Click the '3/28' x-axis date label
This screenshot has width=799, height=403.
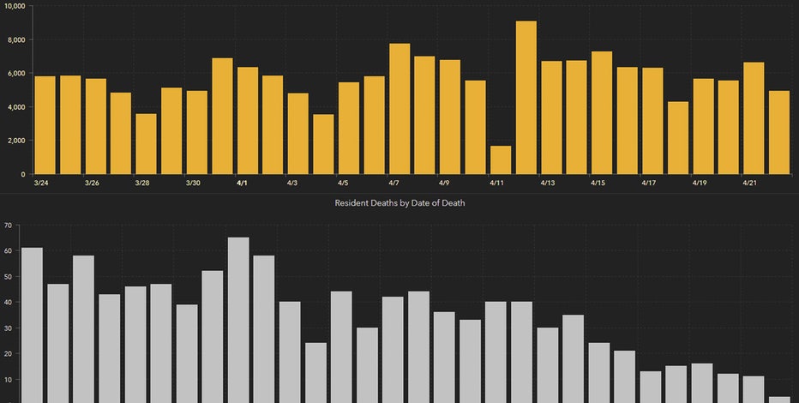point(142,183)
